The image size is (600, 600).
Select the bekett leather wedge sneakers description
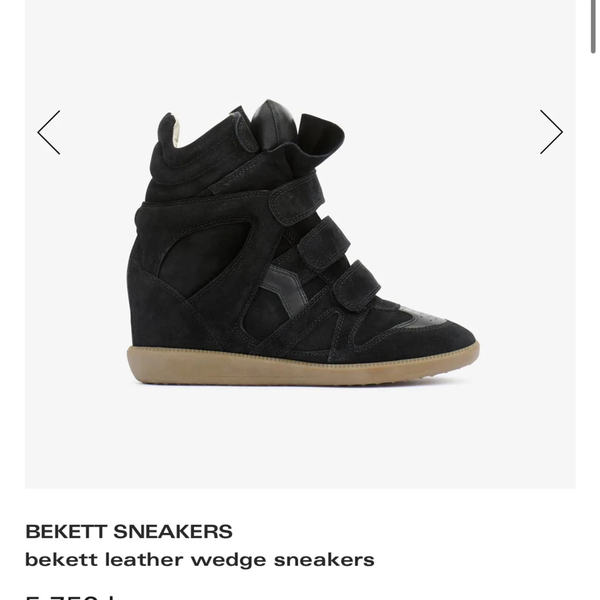pos(200,560)
